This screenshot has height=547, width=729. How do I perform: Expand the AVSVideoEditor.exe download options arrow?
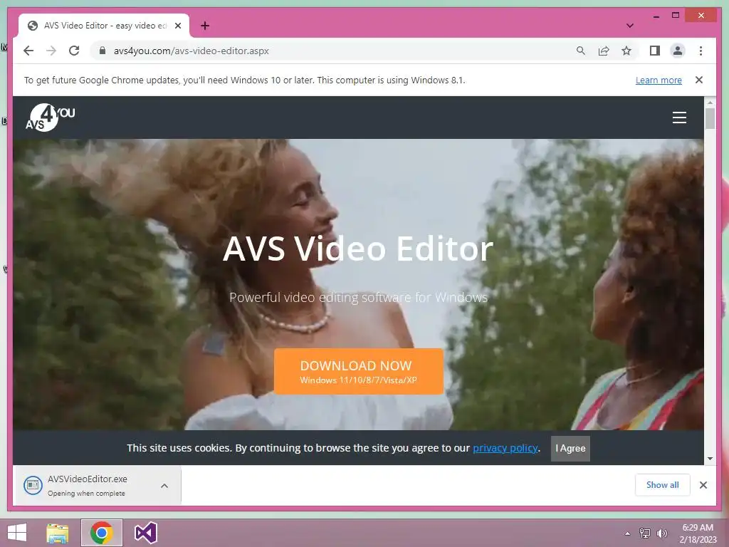[164, 486]
